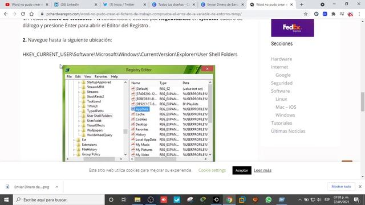Open the clock showing 03:38 p.m.
The image size is (365, 205).
341,200
